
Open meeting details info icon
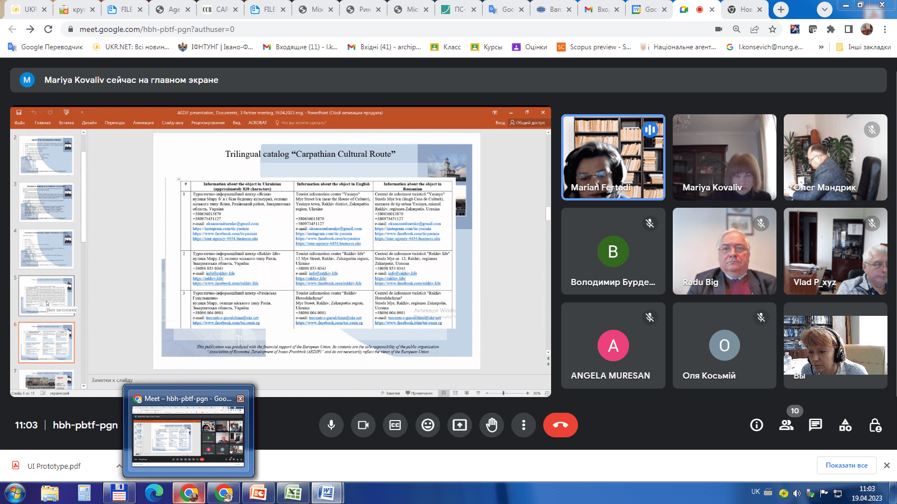pos(757,425)
